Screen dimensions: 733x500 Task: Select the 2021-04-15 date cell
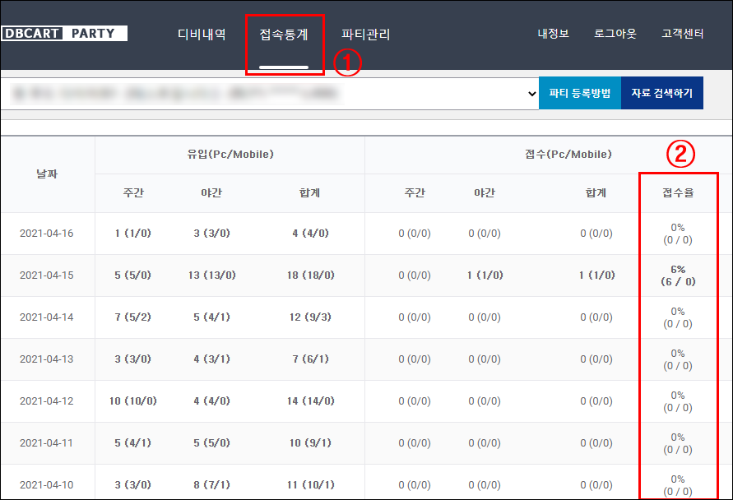click(x=47, y=275)
